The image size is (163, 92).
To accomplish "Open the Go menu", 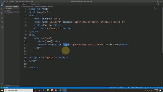I will pyautogui.click(x=20, y=1).
